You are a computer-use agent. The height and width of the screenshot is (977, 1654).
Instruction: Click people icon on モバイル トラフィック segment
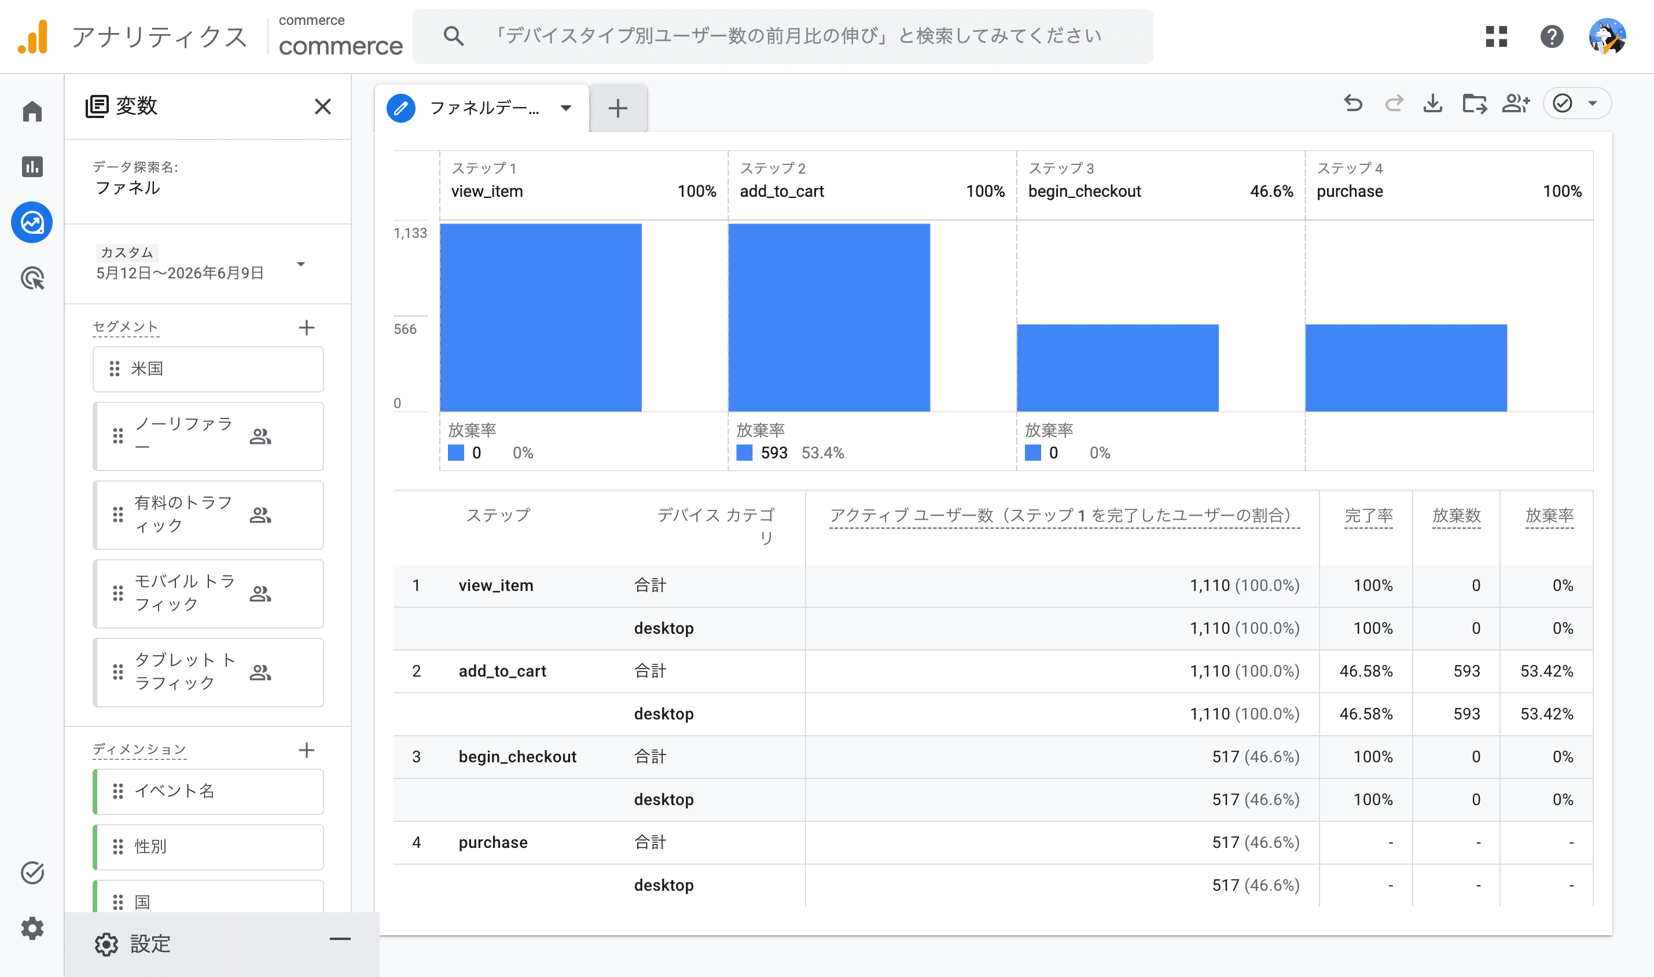coord(260,594)
